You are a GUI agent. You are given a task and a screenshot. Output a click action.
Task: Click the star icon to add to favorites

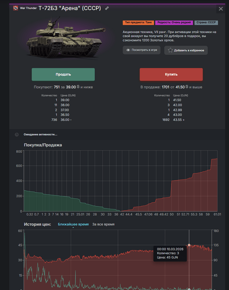pos(170,50)
